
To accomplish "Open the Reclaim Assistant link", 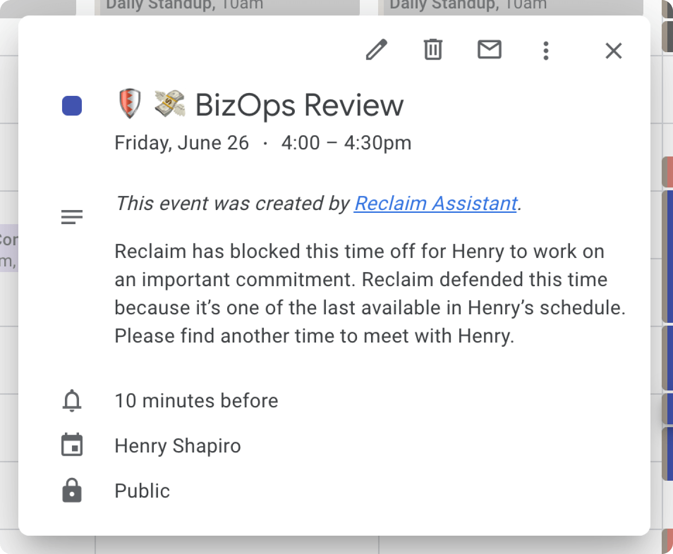I will [436, 203].
